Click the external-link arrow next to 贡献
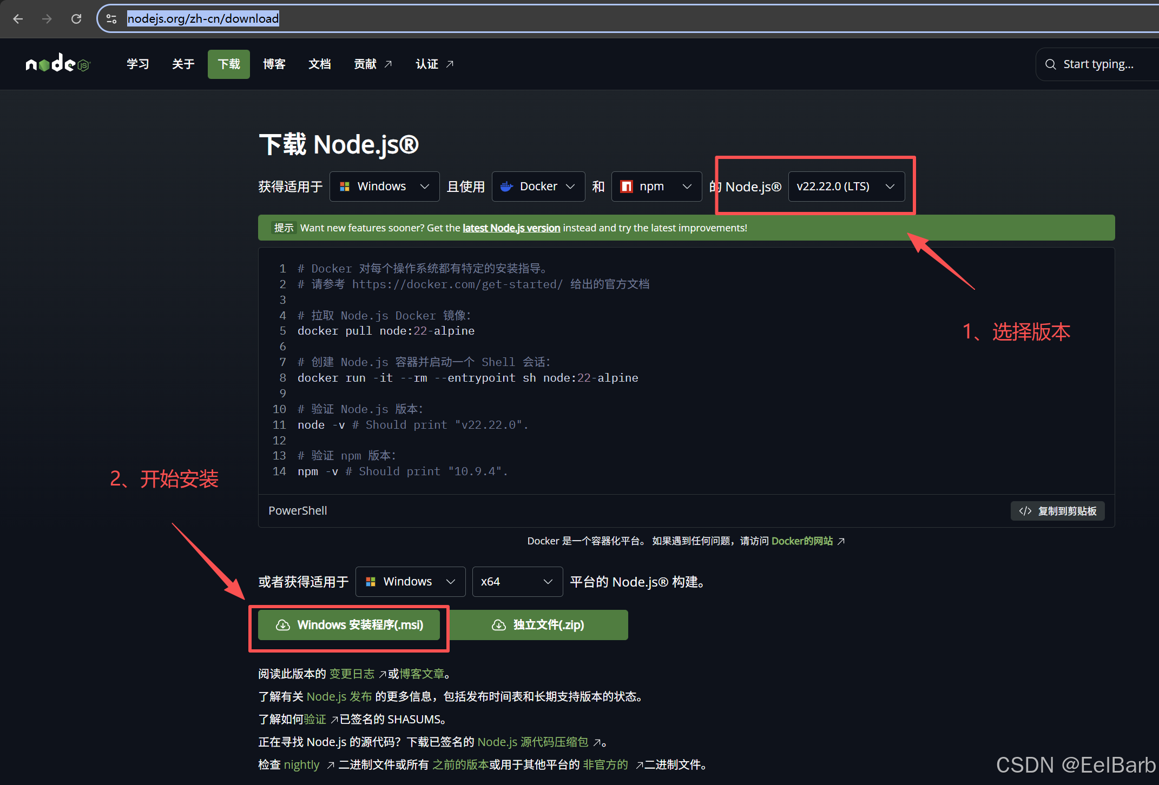Screen dimensions: 1159x785 point(388,64)
